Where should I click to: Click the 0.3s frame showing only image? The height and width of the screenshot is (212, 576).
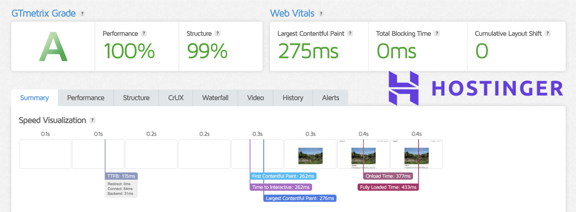310,154
